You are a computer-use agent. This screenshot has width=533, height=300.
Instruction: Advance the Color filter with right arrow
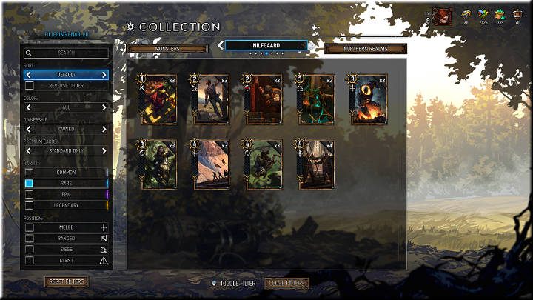tap(104, 107)
